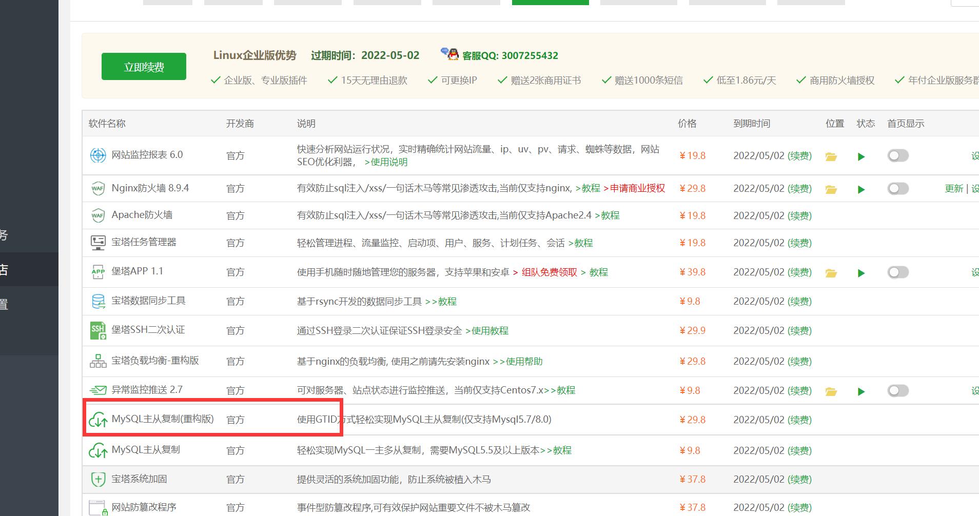Click the ¥39.8 price of 堡塔APP

coord(692,272)
